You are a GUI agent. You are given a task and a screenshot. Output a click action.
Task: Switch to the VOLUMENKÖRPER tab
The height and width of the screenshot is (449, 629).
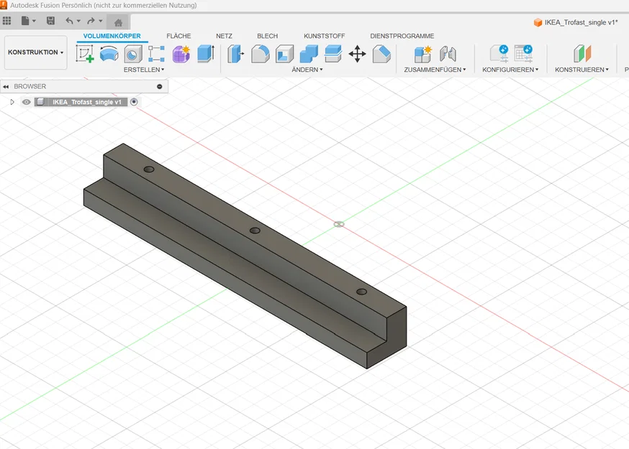112,36
